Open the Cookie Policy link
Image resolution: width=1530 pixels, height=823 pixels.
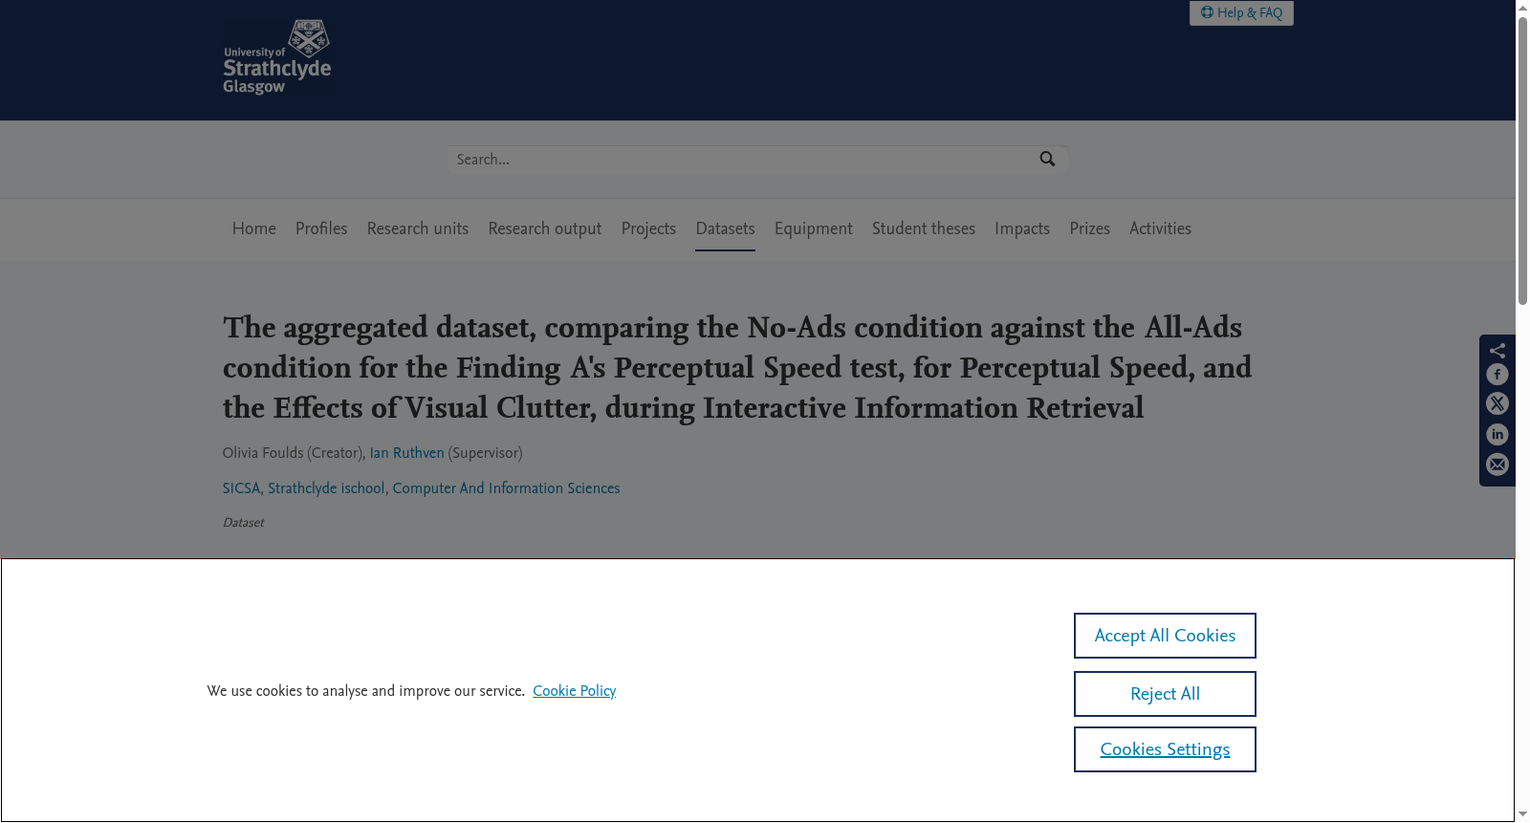tap(574, 691)
